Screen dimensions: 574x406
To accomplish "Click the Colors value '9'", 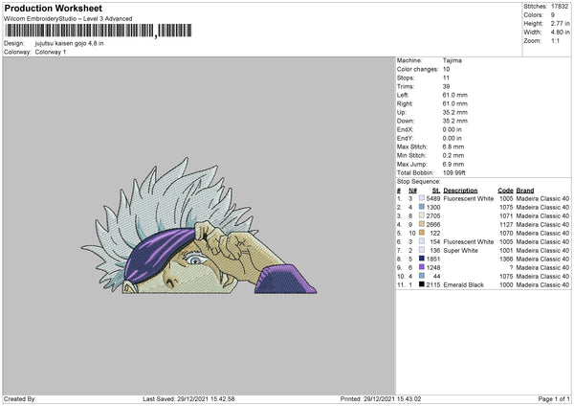I will coord(552,15).
